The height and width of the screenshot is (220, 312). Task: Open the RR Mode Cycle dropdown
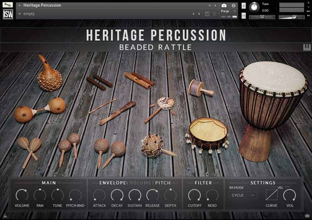(243, 195)
